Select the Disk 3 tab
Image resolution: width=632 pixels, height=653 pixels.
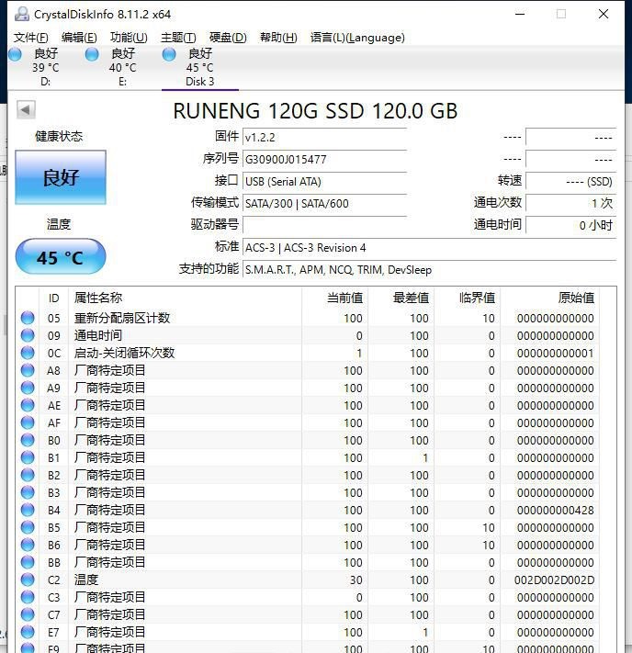coord(200,67)
